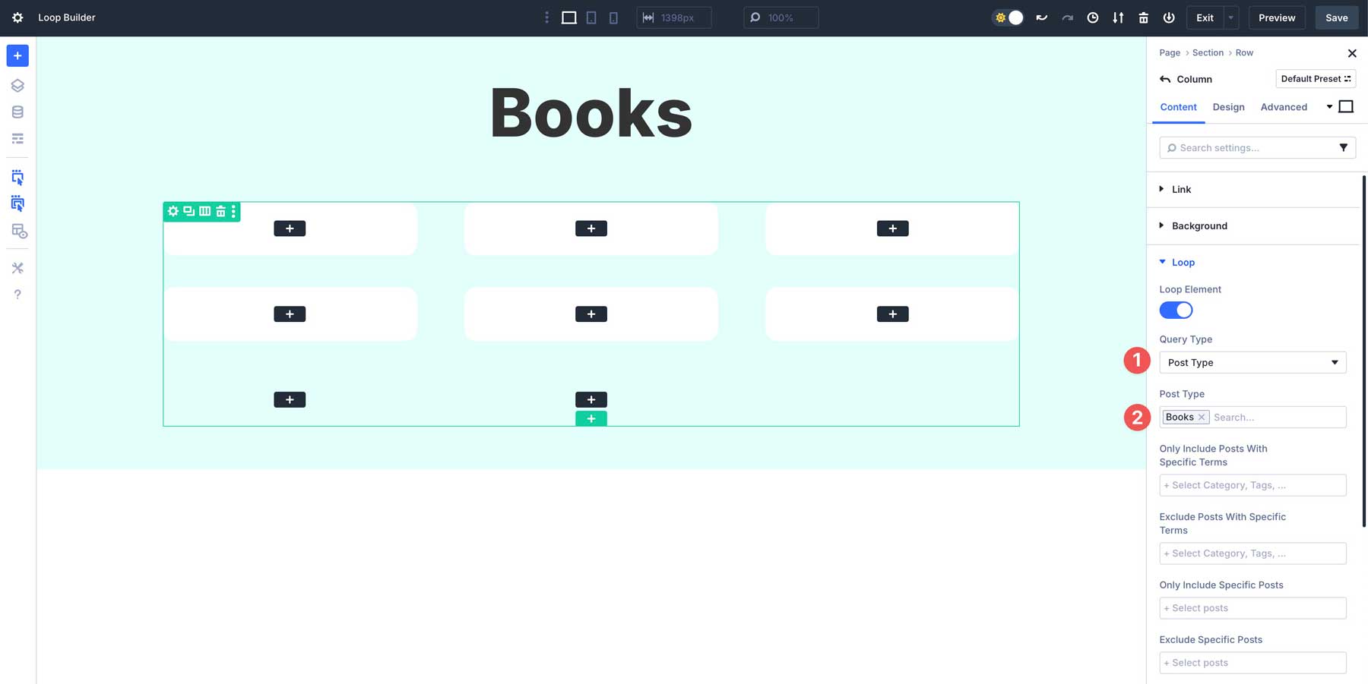
Task: Expand the Background settings section
Action: pyautogui.click(x=1199, y=225)
